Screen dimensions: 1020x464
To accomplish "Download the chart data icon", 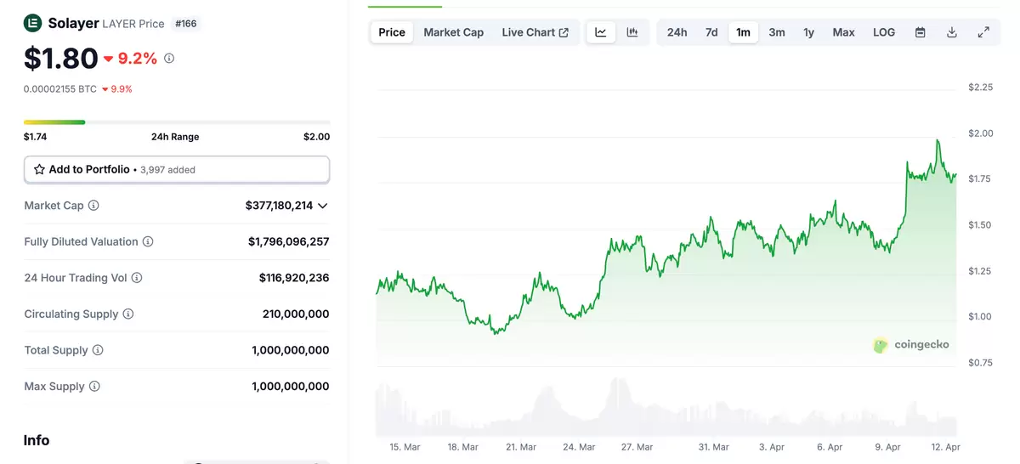I will [952, 32].
